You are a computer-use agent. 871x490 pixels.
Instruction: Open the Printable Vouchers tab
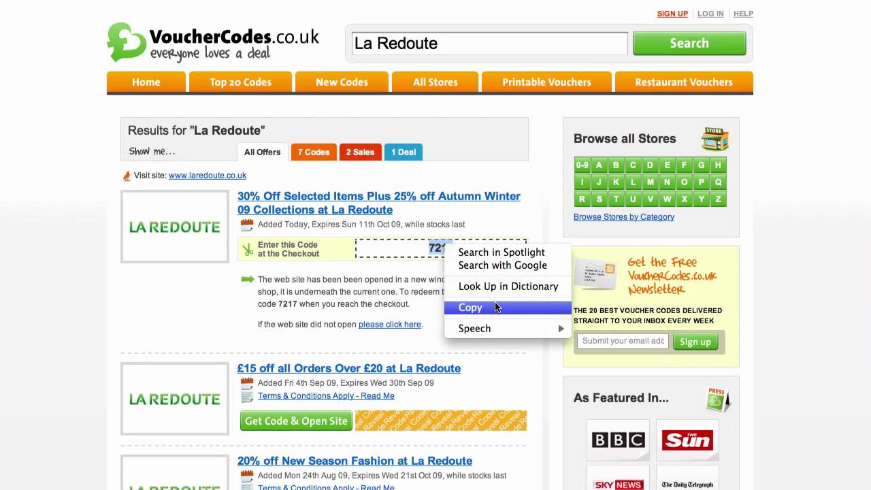click(x=546, y=82)
